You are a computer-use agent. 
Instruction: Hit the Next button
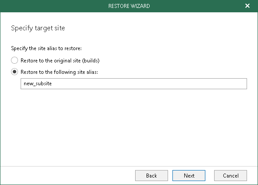coord(189,176)
